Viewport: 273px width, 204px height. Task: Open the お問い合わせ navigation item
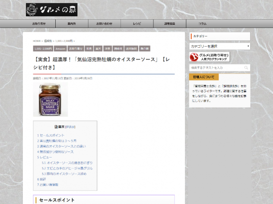(104, 24)
